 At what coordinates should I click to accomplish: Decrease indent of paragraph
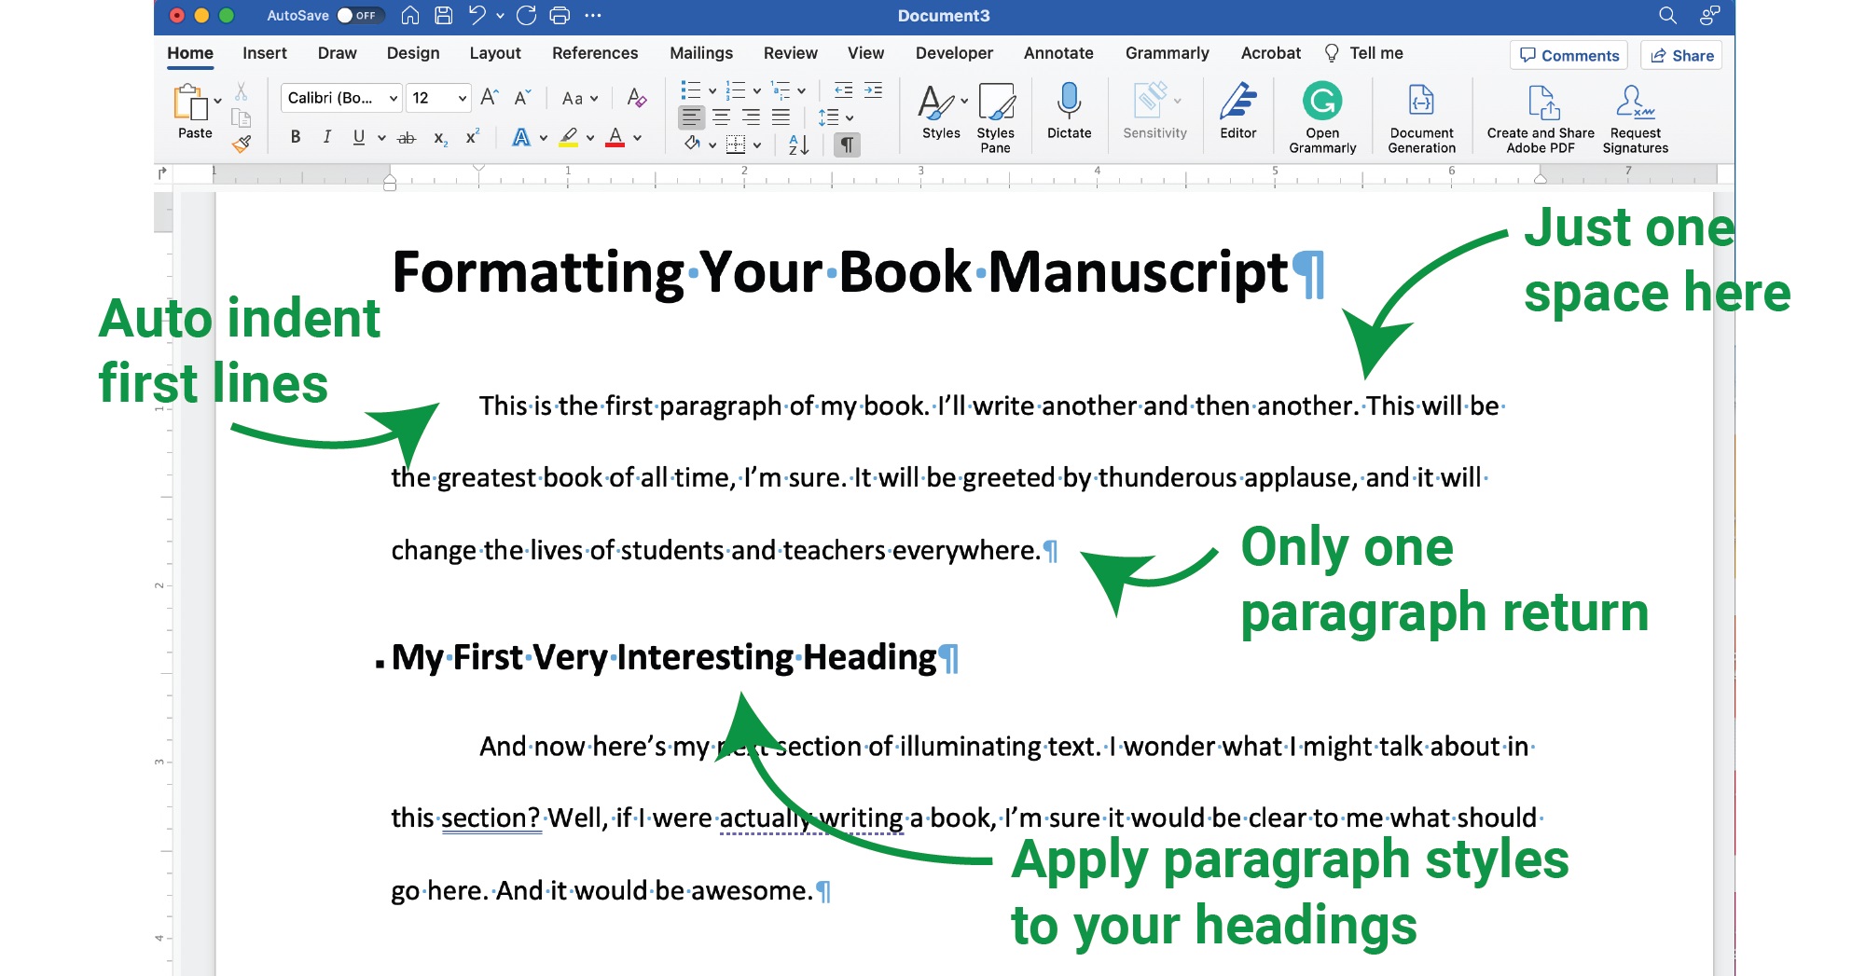click(843, 90)
